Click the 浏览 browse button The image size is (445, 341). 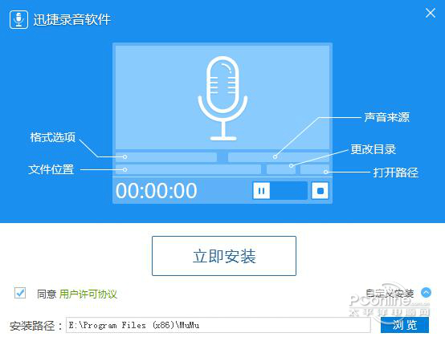404,325
